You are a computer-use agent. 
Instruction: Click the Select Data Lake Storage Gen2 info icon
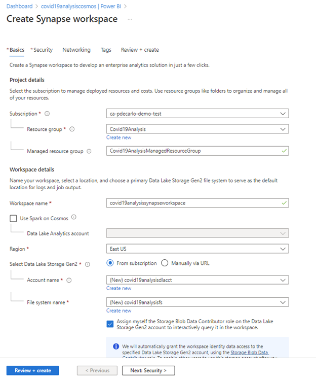click(x=88, y=264)
